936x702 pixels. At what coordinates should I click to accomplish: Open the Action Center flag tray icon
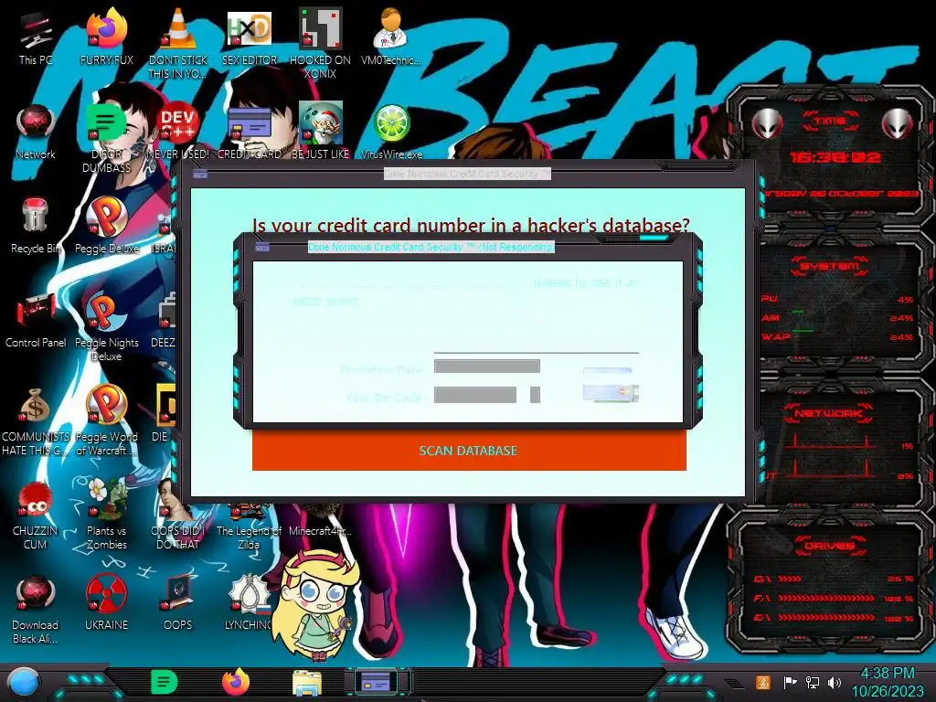790,682
